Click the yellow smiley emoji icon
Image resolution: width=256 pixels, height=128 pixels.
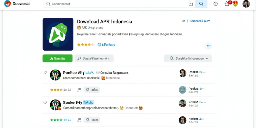tap(121, 108)
